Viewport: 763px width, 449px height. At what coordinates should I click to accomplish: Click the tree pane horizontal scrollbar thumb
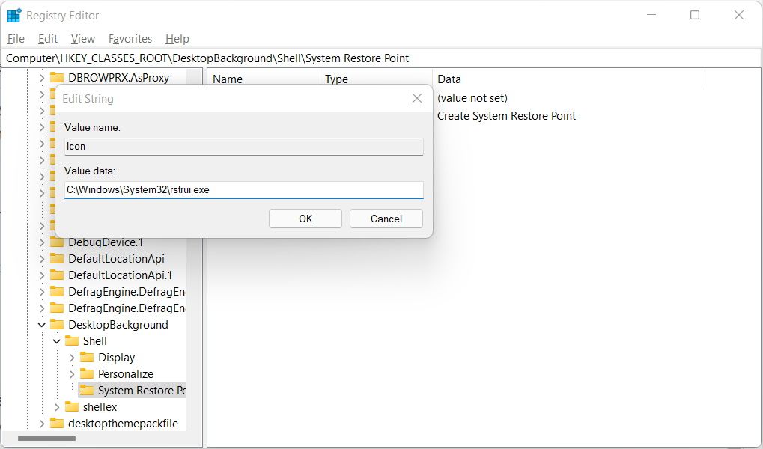click(46, 439)
